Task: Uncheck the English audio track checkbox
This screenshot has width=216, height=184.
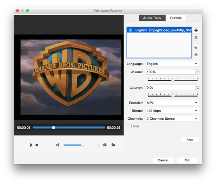Action: 130,30
